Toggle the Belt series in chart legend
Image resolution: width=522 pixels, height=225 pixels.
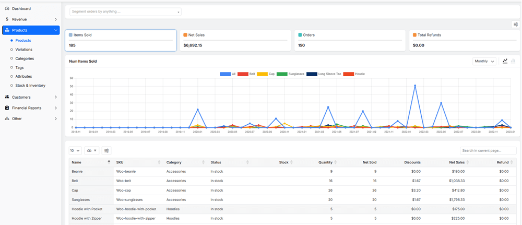(x=243, y=74)
